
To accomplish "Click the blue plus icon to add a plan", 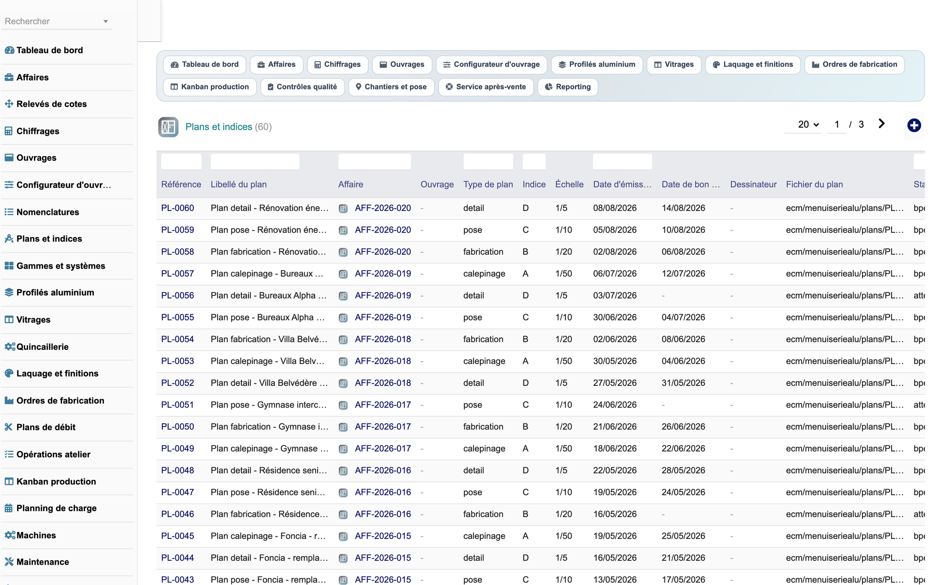I will (x=914, y=125).
